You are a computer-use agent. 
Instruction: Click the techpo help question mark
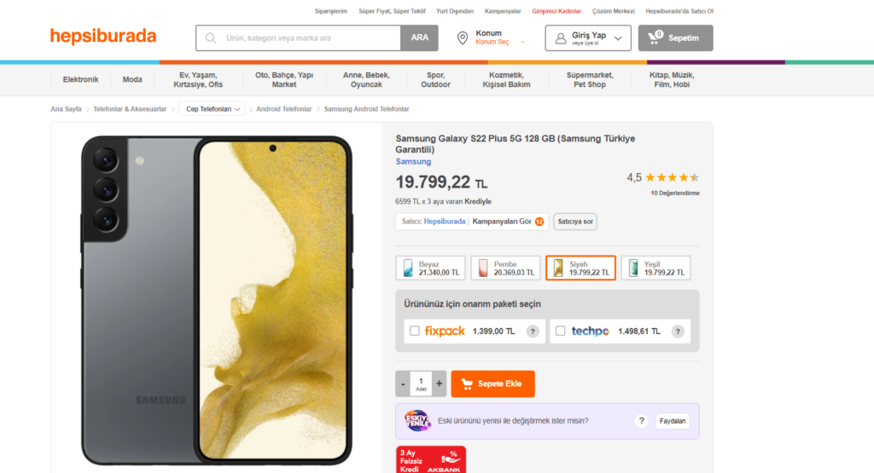pos(678,332)
